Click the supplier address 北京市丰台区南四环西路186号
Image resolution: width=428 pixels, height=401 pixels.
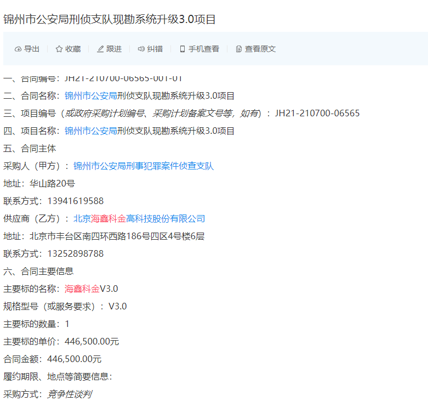coord(90,236)
